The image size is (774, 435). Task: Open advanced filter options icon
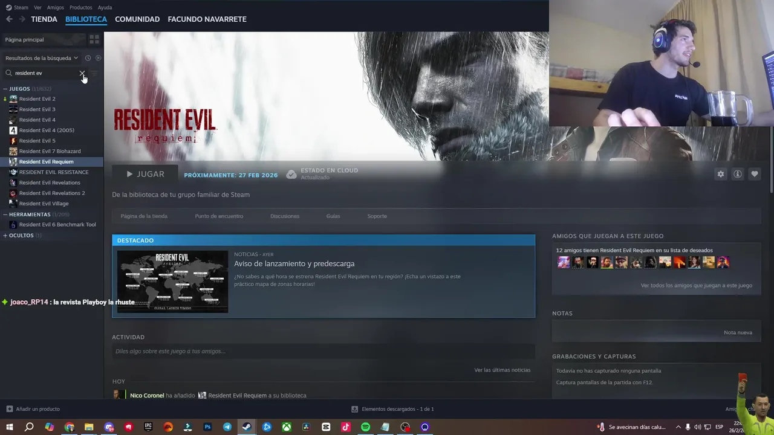(x=94, y=73)
